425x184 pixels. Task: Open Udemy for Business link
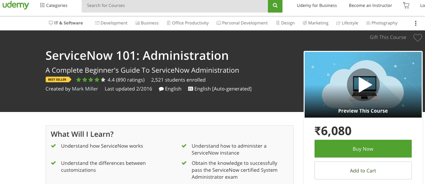(x=317, y=5)
